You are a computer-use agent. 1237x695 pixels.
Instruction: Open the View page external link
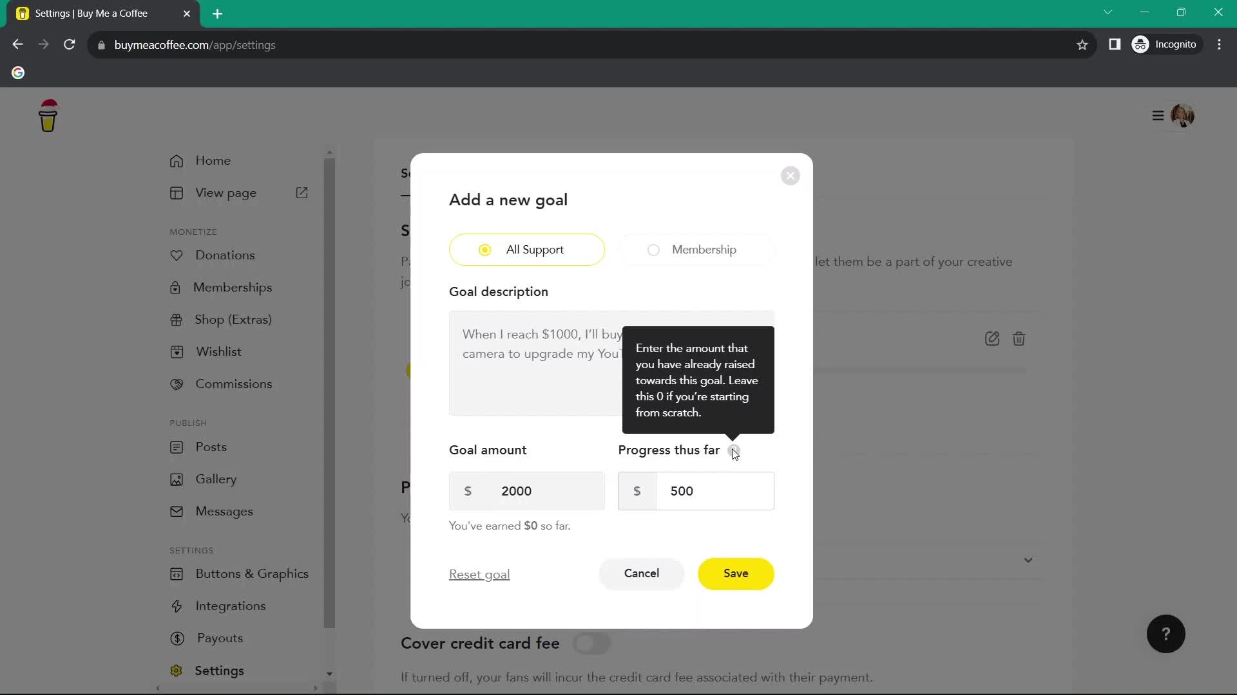point(303,194)
